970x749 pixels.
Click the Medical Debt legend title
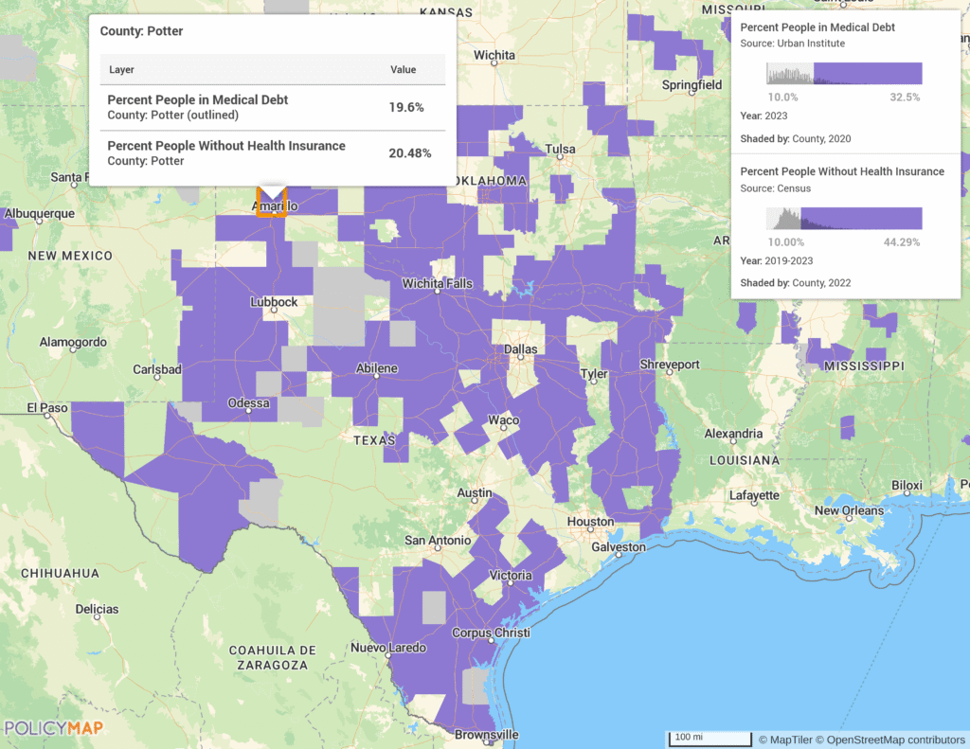click(817, 27)
